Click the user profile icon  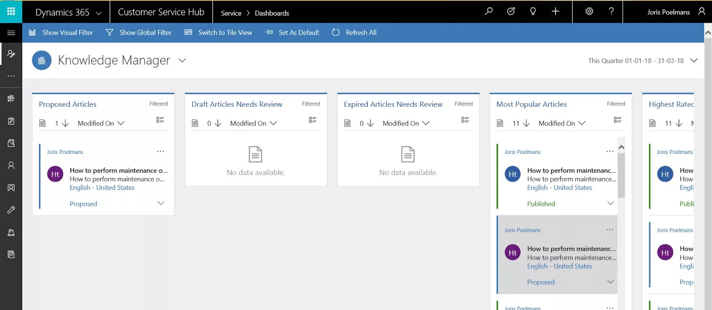pyautogui.click(x=702, y=11)
